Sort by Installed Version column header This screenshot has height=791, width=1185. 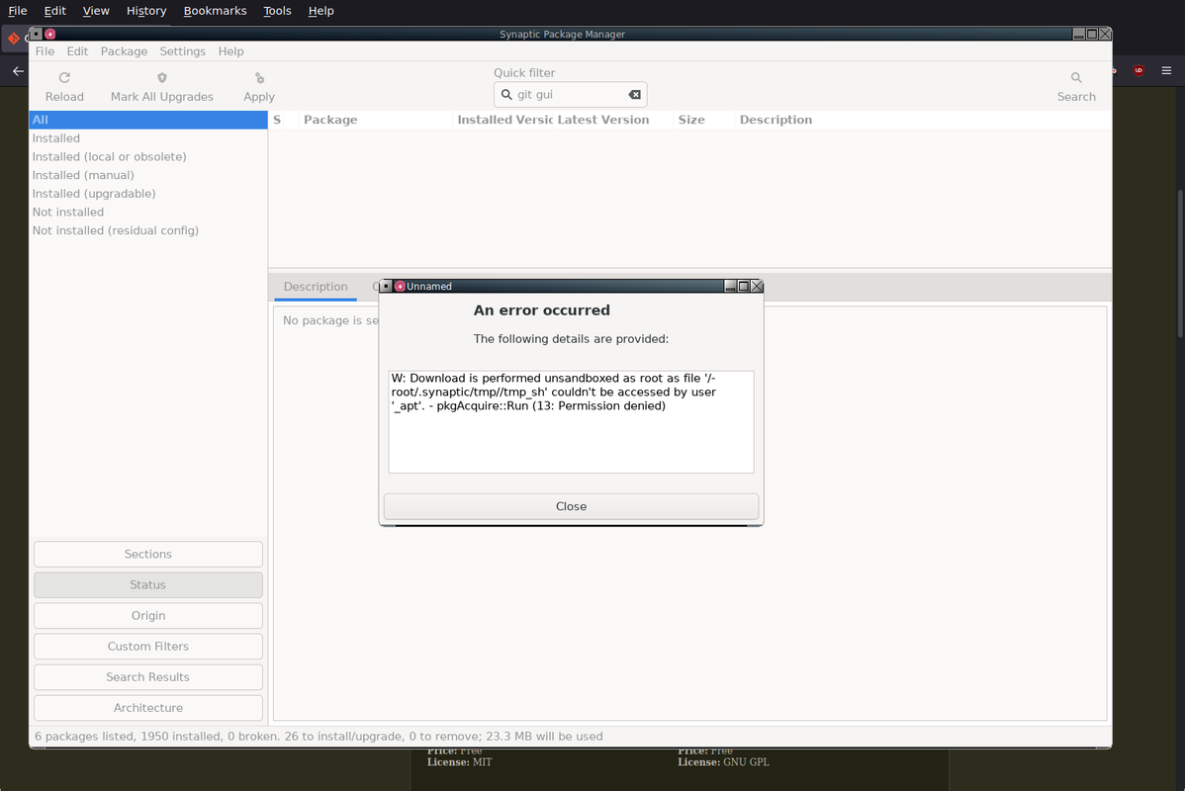tap(502, 120)
